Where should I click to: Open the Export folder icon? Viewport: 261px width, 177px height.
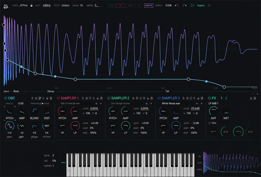point(192,5)
